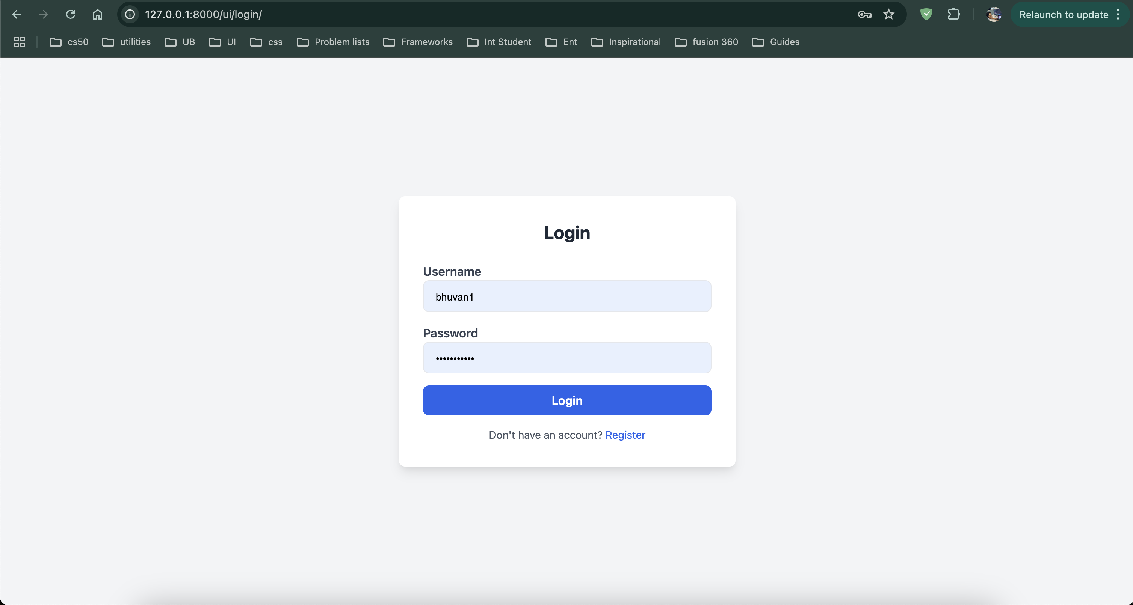The height and width of the screenshot is (605, 1133).
Task: Reload the login page
Action: click(x=70, y=15)
